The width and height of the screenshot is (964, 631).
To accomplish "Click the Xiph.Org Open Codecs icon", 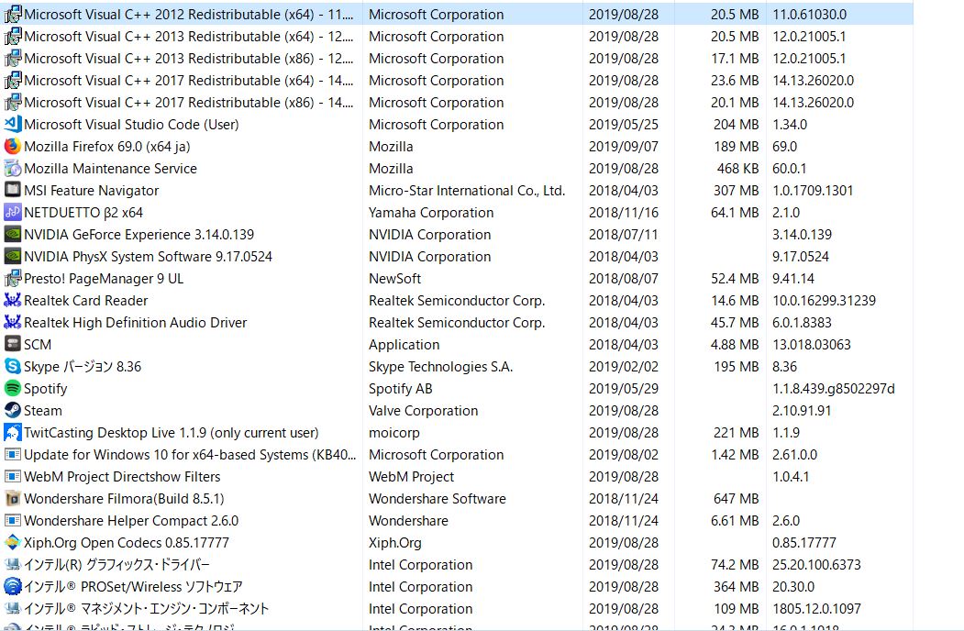I will click(13, 543).
